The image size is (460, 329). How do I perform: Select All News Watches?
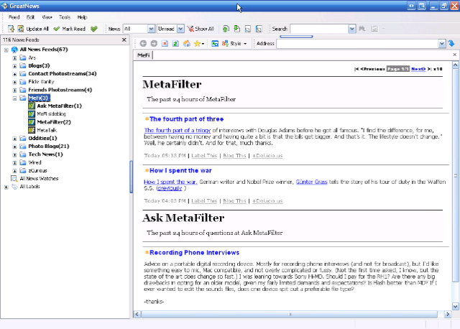point(39,178)
